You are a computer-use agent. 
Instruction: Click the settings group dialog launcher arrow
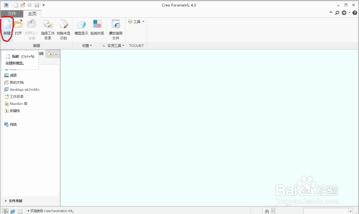click(x=103, y=46)
